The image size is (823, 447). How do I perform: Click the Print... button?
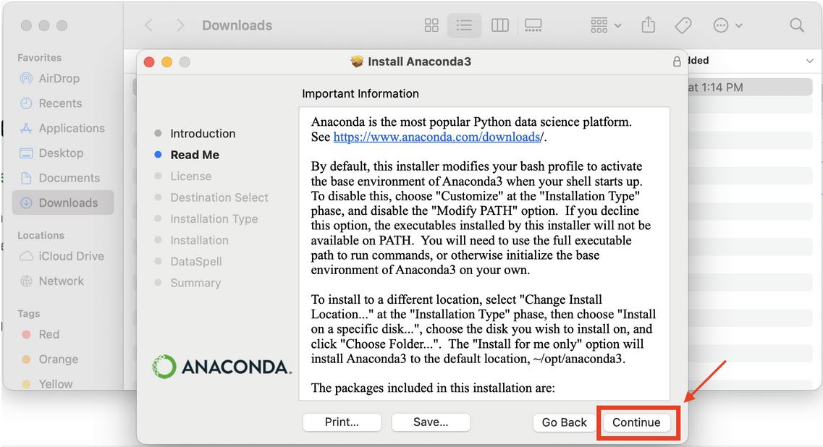342,422
